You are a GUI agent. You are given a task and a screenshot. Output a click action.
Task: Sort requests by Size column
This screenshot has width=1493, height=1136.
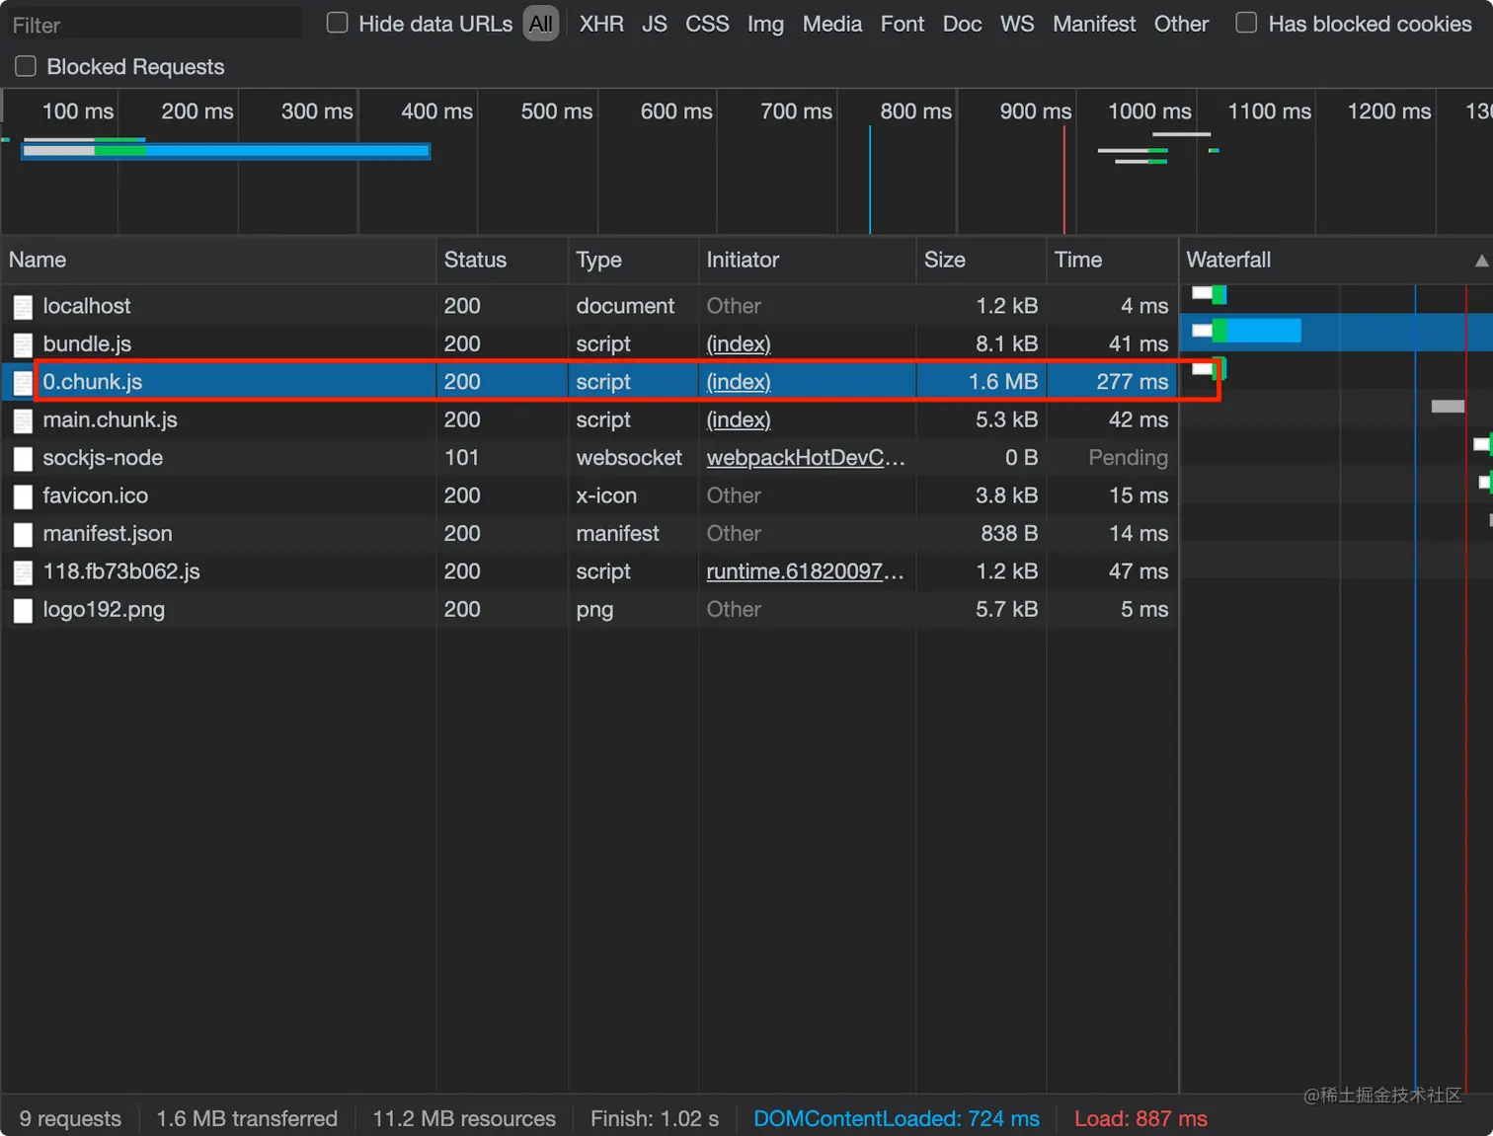pos(981,260)
